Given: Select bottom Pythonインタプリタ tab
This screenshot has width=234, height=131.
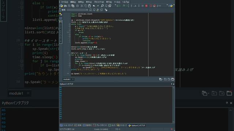Looking at the screenshot, I should click(x=136, y=125).
